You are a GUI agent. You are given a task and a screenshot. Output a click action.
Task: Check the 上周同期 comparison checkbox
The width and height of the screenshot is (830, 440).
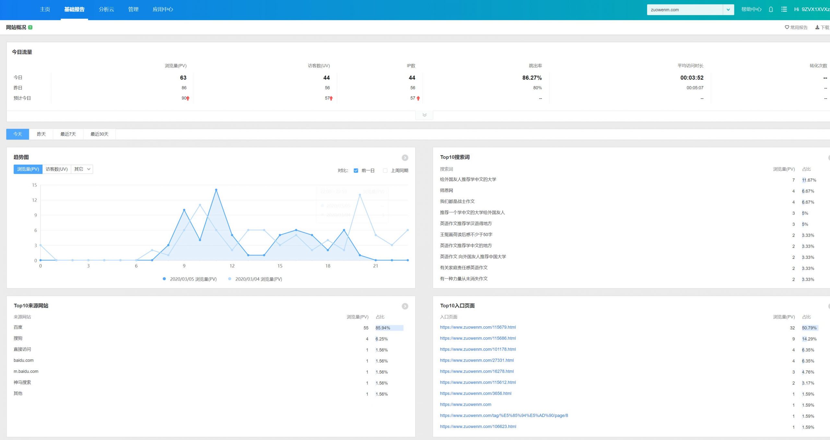[385, 170]
